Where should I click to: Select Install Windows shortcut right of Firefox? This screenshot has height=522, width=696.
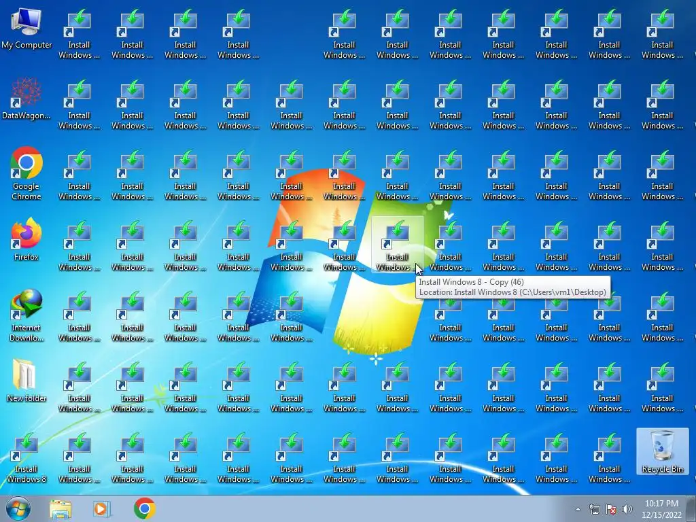[79, 246]
